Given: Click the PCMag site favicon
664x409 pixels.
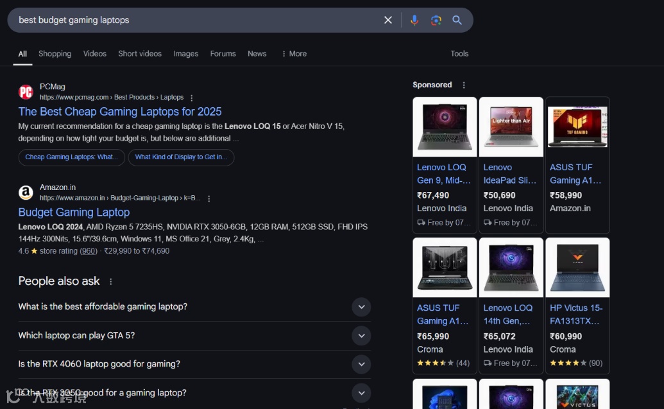Looking at the screenshot, I should (26, 92).
